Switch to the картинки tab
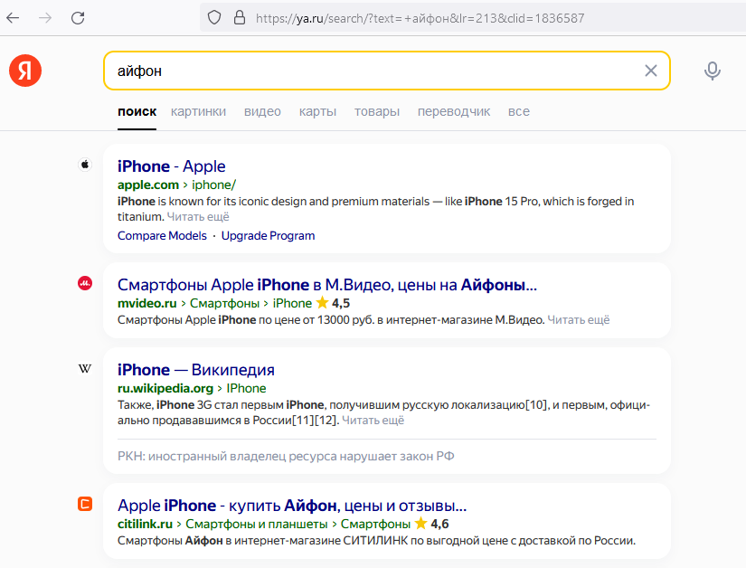 coord(198,111)
